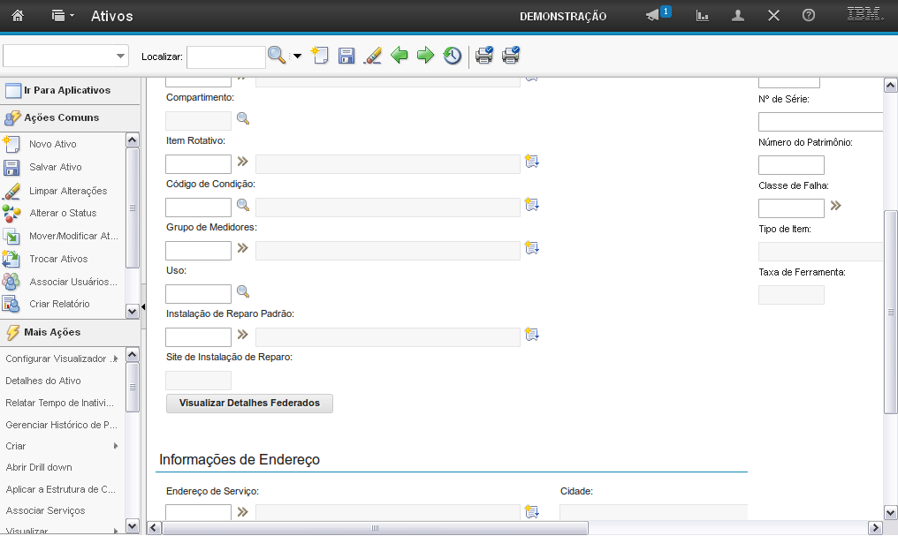The height and width of the screenshot is (536, 898).
Task: Open the reports chart icon in header
Action: tap(703, 16)
